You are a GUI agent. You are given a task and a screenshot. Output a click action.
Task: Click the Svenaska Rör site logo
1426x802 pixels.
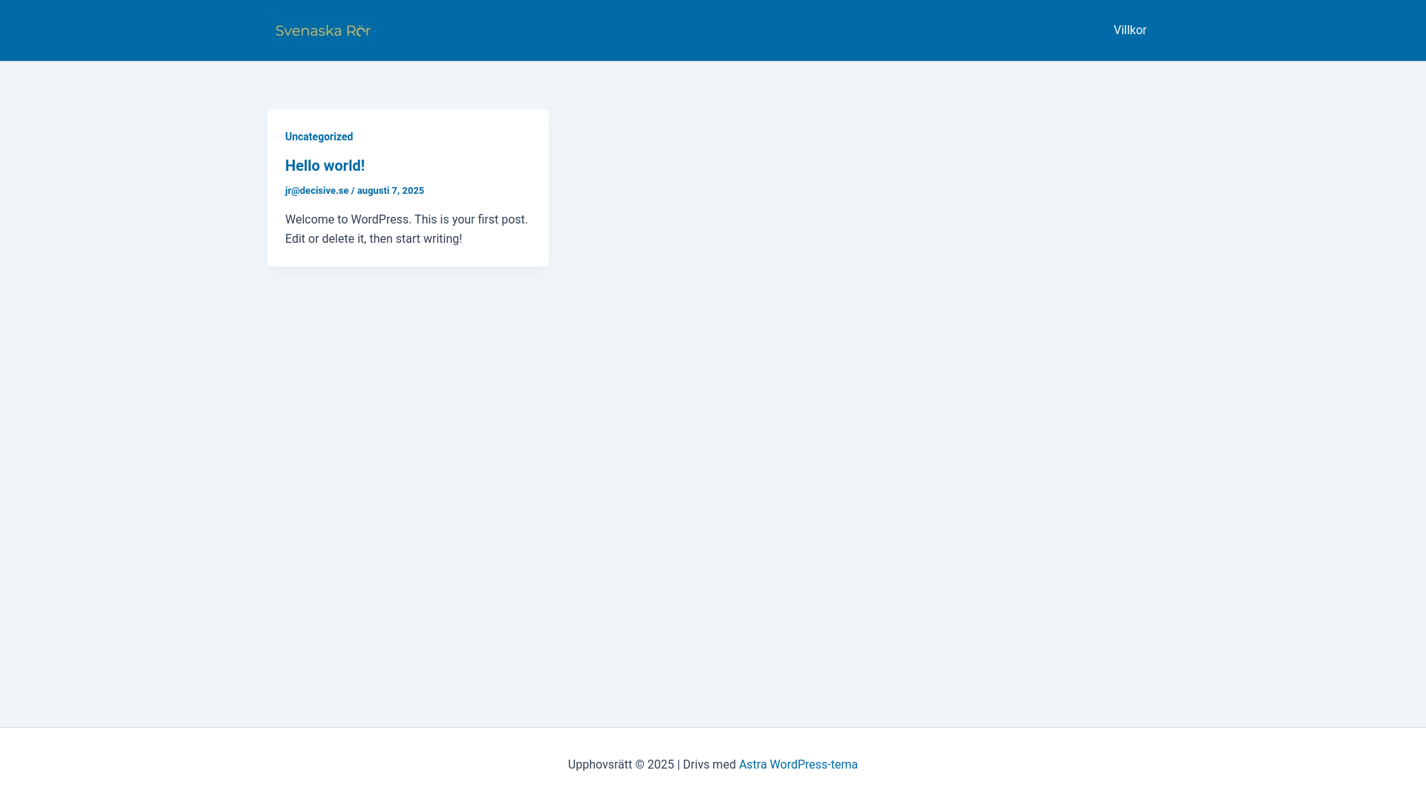click(323, 30)
